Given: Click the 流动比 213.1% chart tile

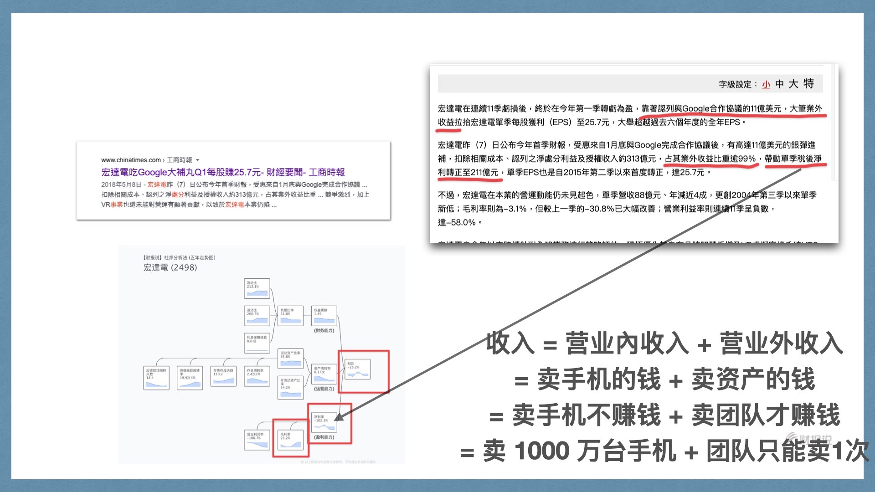Looking at the screenshot, I should click(x=257, y=288).
